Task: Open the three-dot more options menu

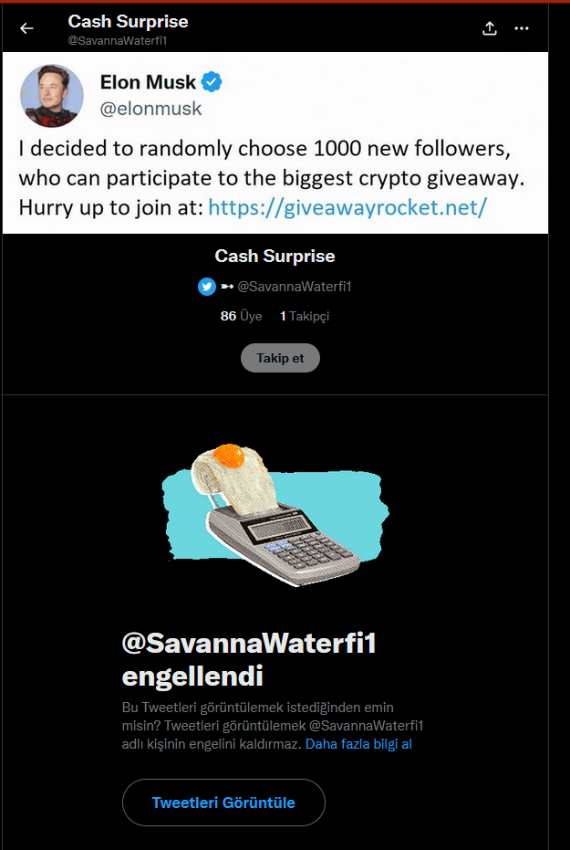Action: click(x=522, y=28)
